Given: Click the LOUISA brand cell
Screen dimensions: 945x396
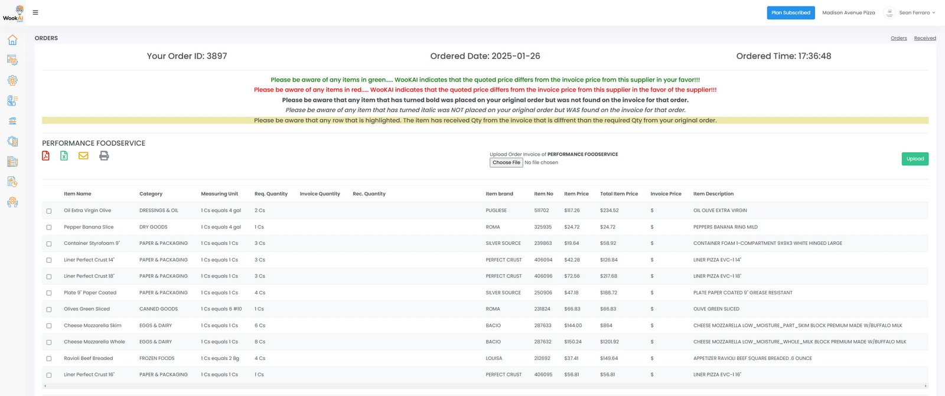Looking at the screenshot, I should pyautogui.click(x=494, y=359).
